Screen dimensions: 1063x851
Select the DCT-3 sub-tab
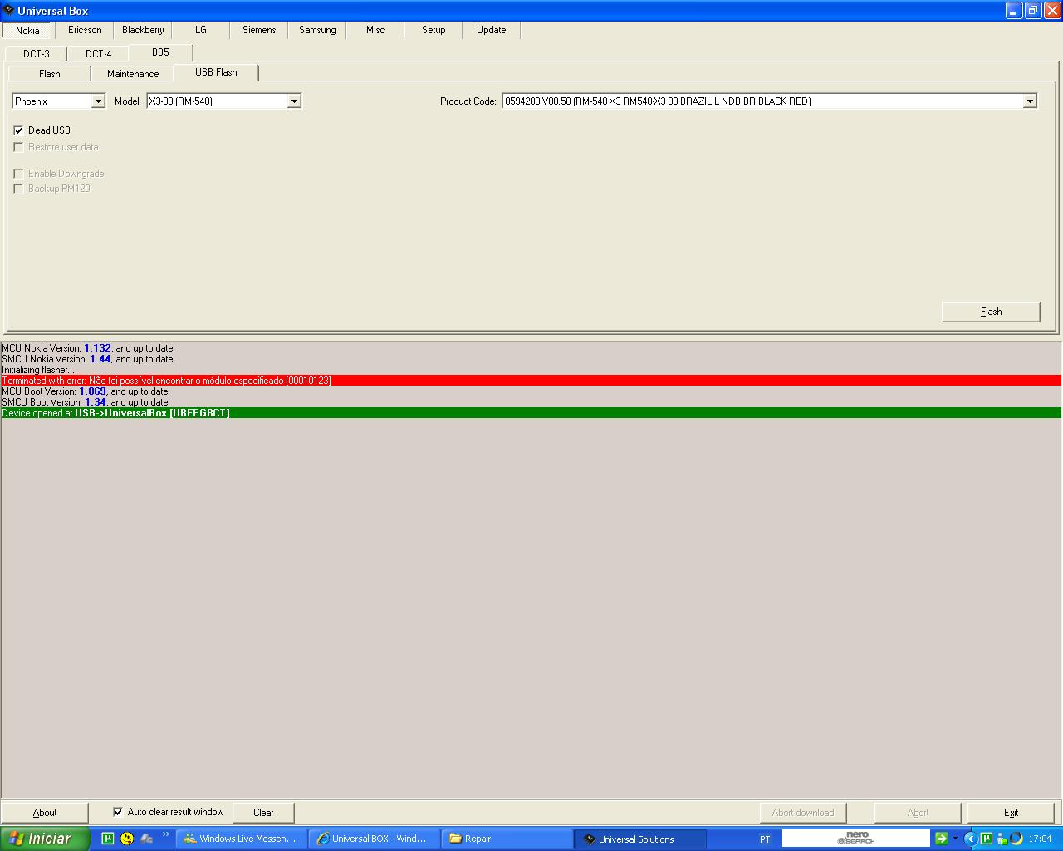[37, 54]
